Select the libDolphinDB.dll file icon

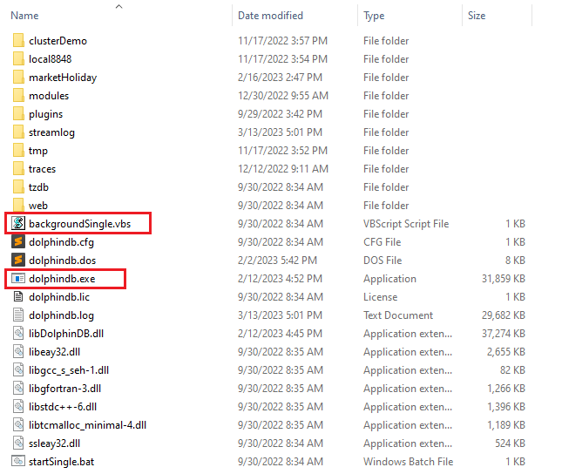click(18, 334)
